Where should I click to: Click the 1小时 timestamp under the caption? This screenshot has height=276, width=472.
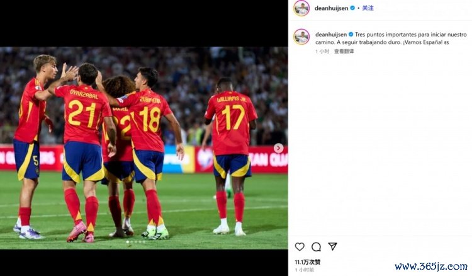(322, 51)
